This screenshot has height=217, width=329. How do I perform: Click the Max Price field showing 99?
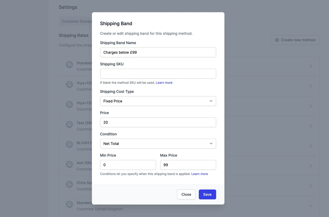click(188, 165)
